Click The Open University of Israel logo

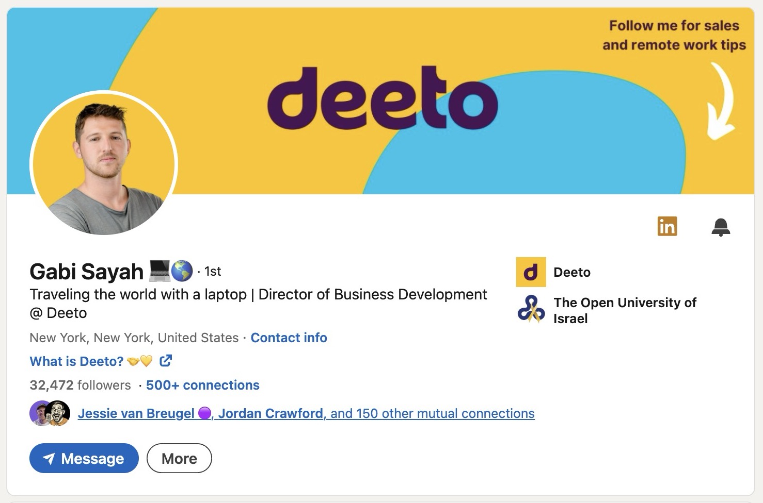tap(531, 310)
